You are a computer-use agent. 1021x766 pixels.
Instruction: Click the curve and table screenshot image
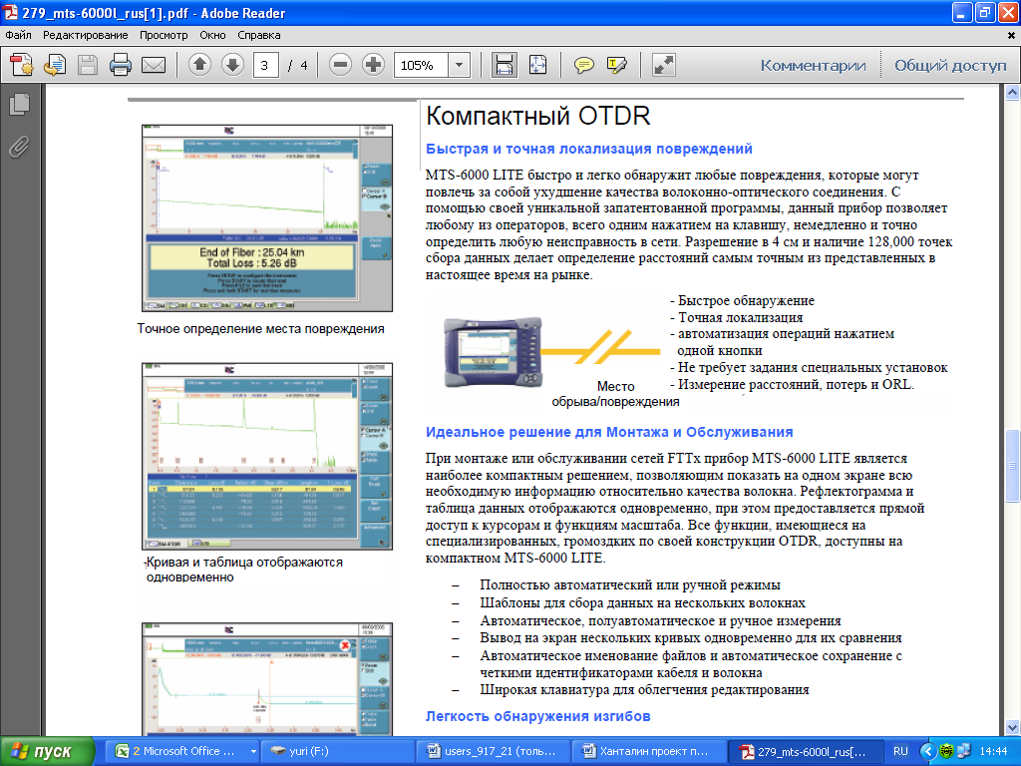(267, 457)
